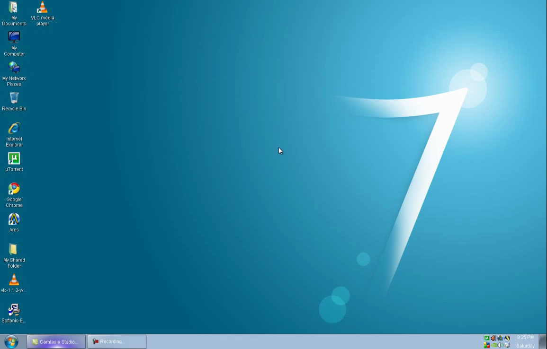Select the Google Chrome shortcut

coord(14,195)
